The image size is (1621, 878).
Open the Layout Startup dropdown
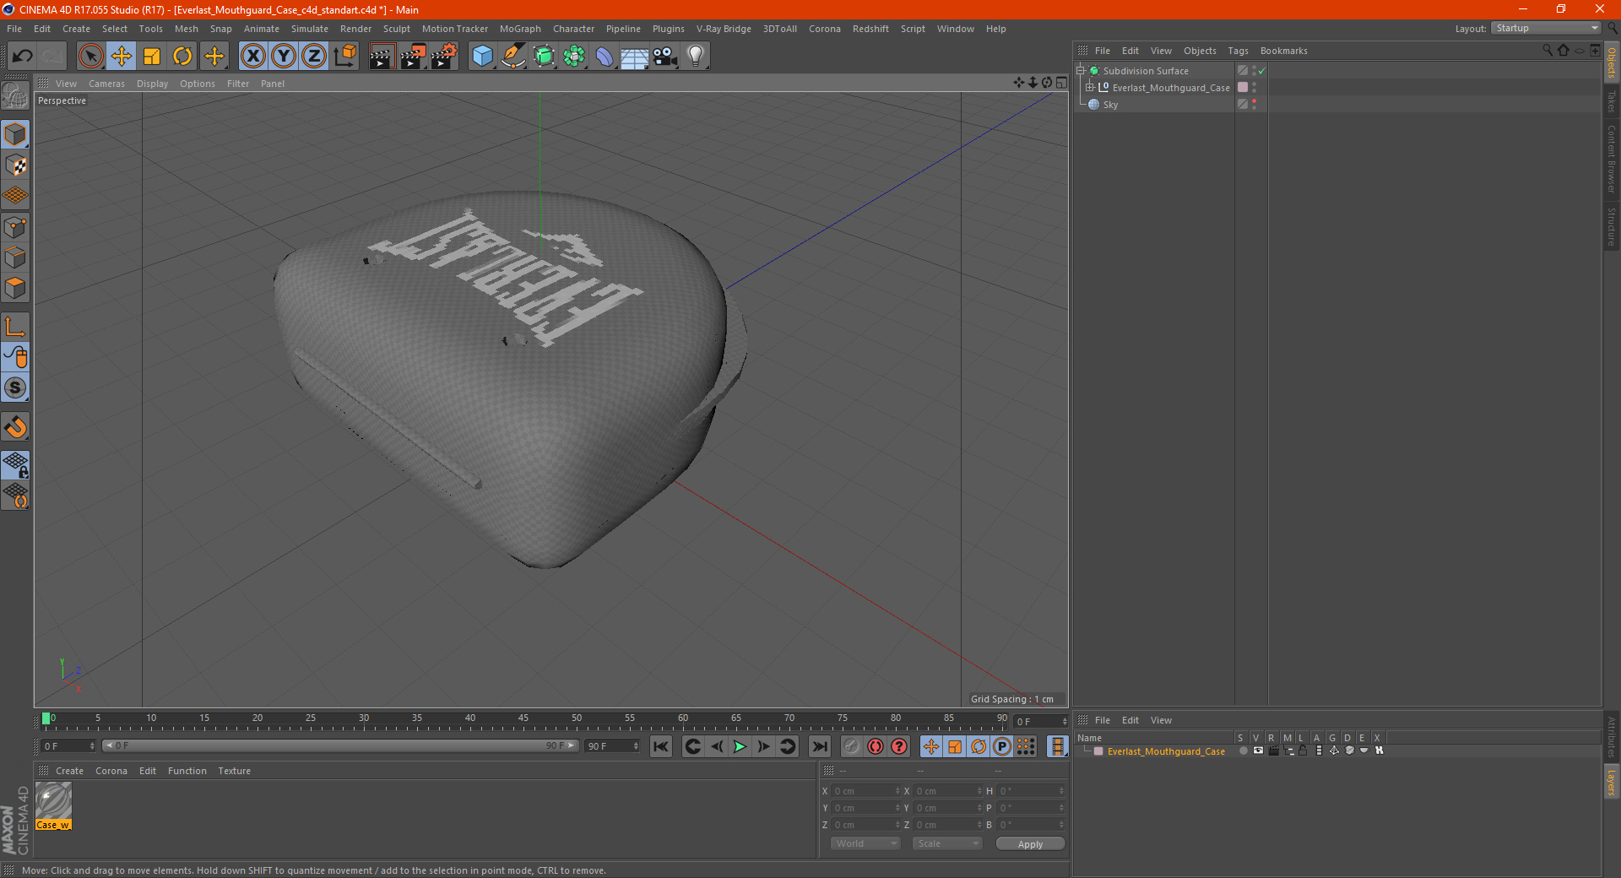coord(1546,29)
